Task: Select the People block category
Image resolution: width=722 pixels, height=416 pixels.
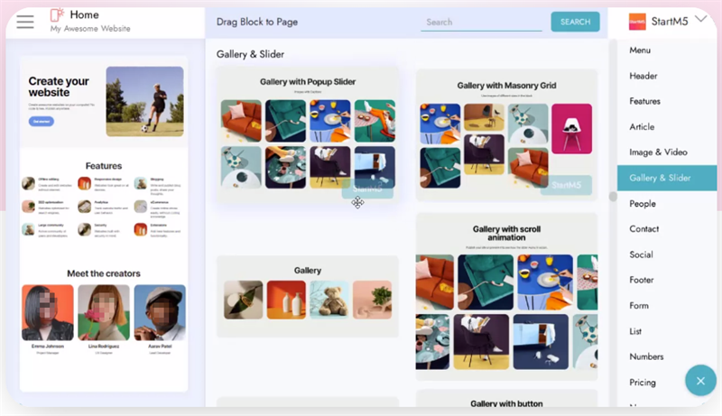Action: 643,203
